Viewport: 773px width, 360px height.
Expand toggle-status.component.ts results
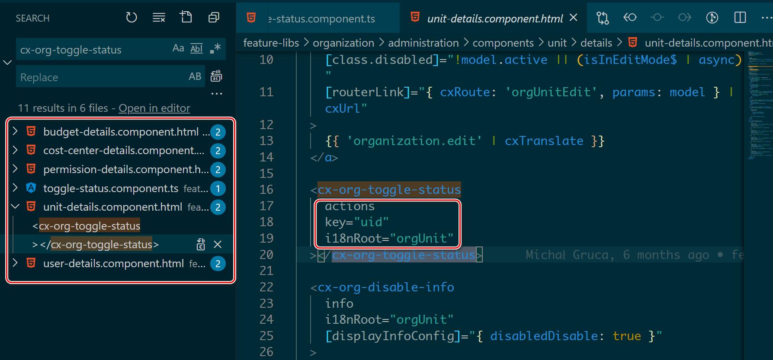[15, 188]
